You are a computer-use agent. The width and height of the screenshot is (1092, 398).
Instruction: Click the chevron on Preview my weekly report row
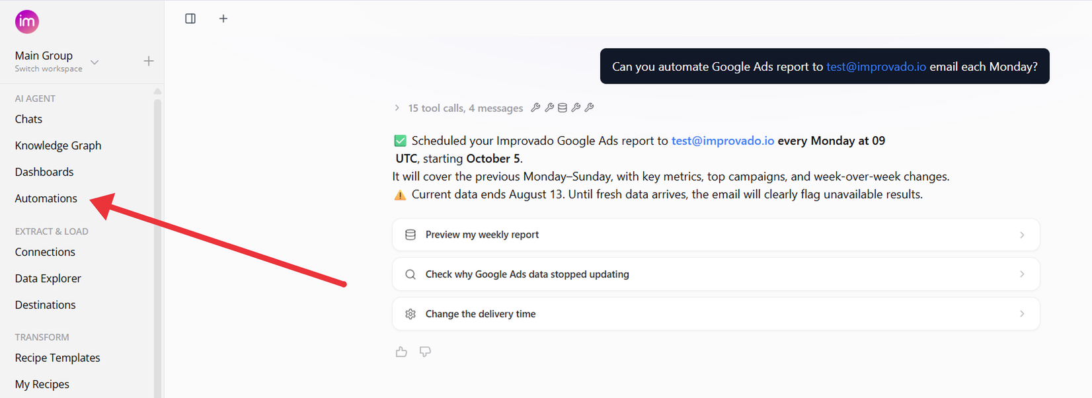point(1022,235)
